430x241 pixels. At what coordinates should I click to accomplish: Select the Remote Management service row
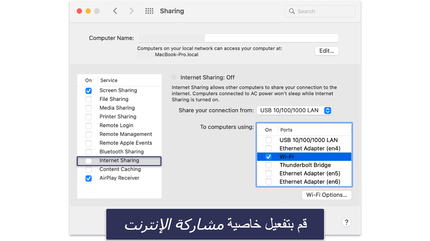[119, 134]
